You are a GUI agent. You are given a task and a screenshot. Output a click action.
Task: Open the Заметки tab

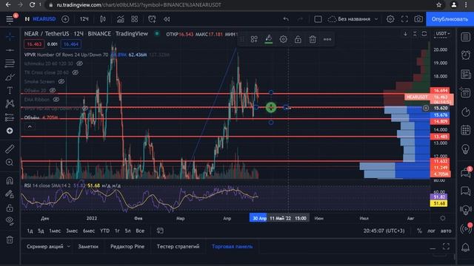coord(88,246)
